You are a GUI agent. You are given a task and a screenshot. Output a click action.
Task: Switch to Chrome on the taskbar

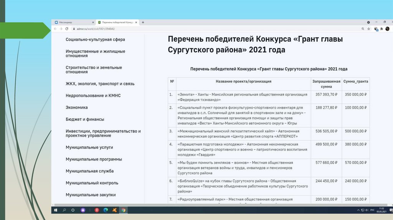123,210
